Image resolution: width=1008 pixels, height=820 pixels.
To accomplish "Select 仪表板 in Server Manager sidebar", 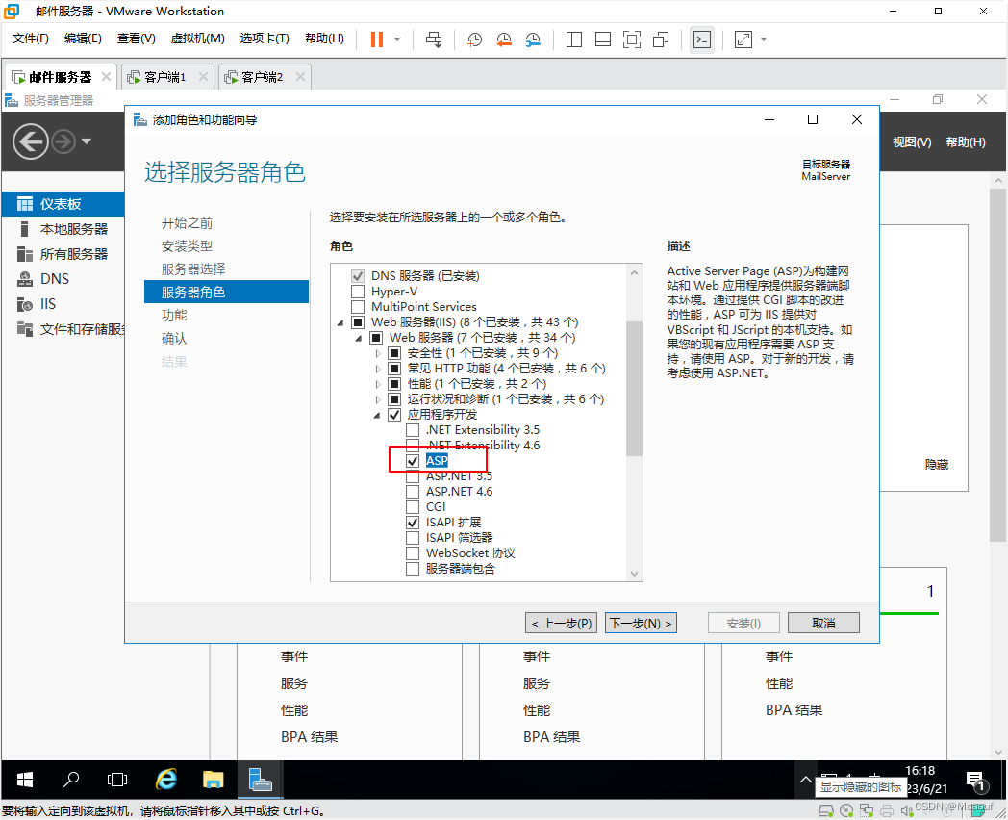I will (63, 204).
